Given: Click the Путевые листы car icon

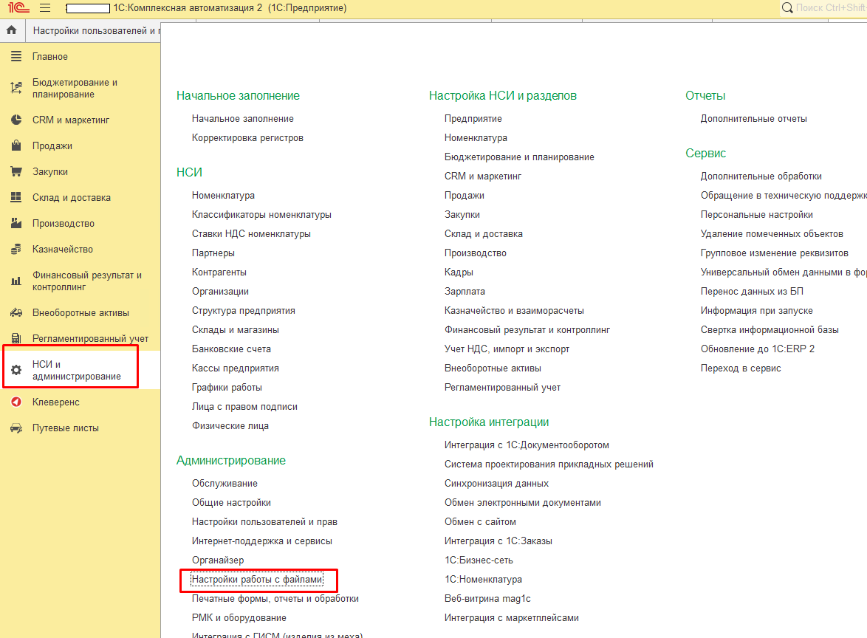Looking at the screenshot, I should click(x=16, y=428).
